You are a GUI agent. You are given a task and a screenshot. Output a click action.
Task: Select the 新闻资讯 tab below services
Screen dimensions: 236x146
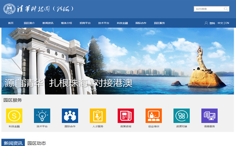[13, 143]
